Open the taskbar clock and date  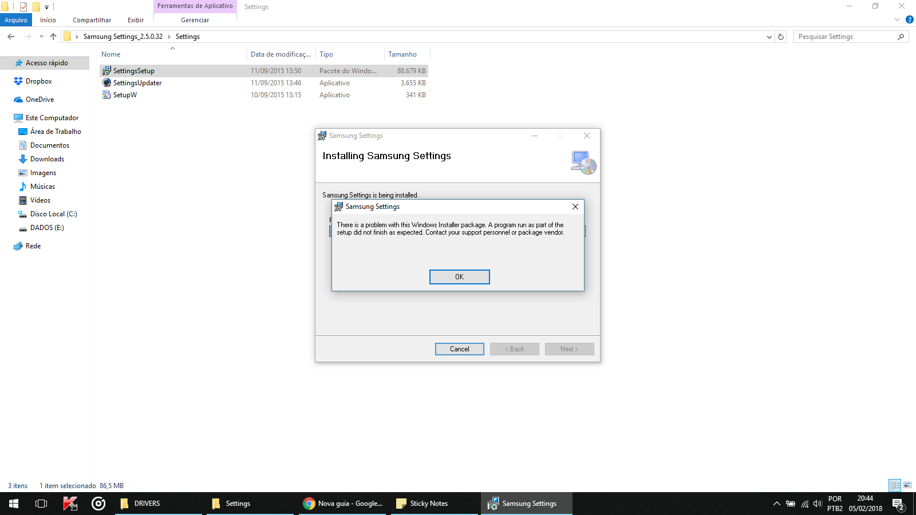(865, 504)
